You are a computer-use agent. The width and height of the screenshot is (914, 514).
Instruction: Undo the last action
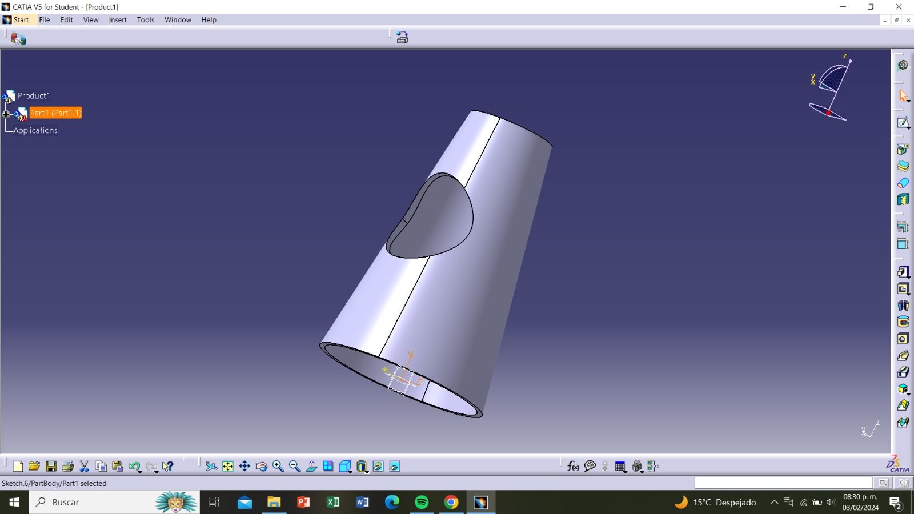(x=134, y=467)
